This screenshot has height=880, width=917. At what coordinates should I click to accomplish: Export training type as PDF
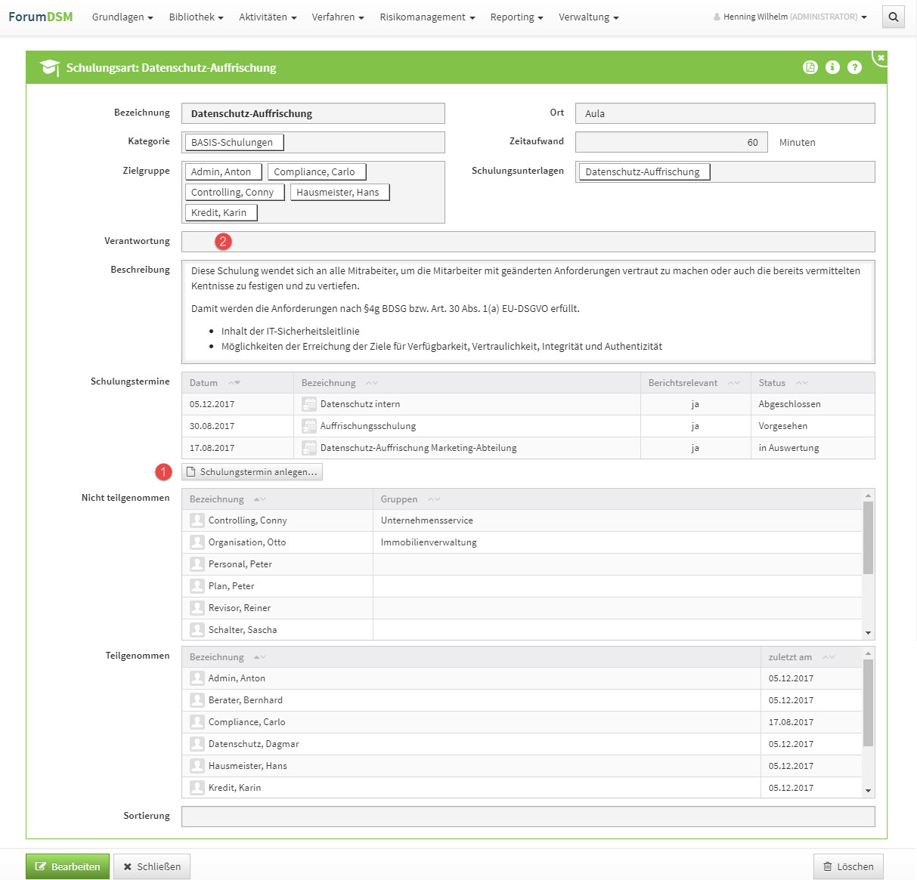[810, 67]
